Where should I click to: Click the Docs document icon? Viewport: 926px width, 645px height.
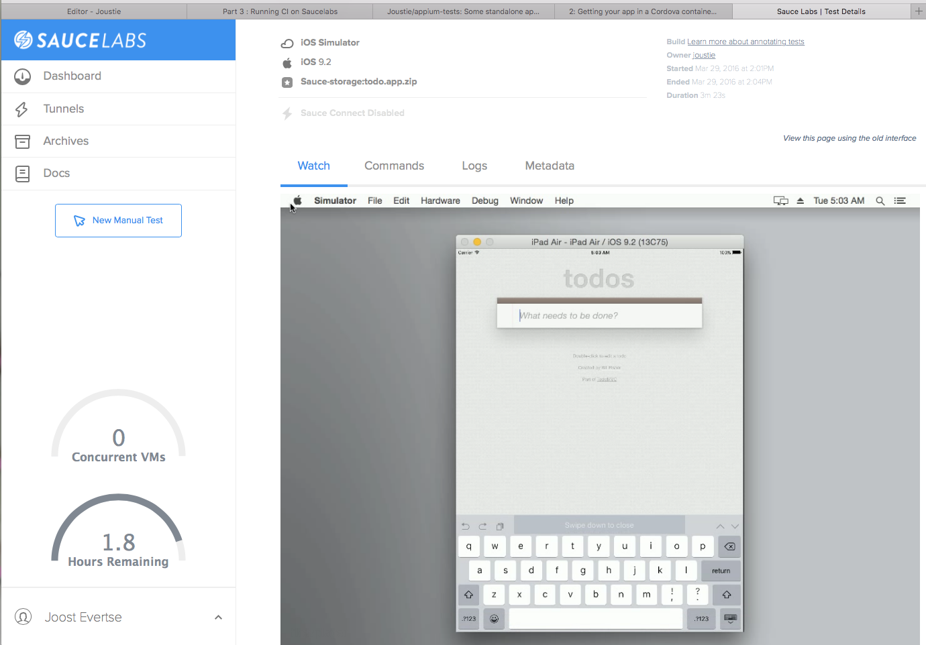[x=22, y=174]
